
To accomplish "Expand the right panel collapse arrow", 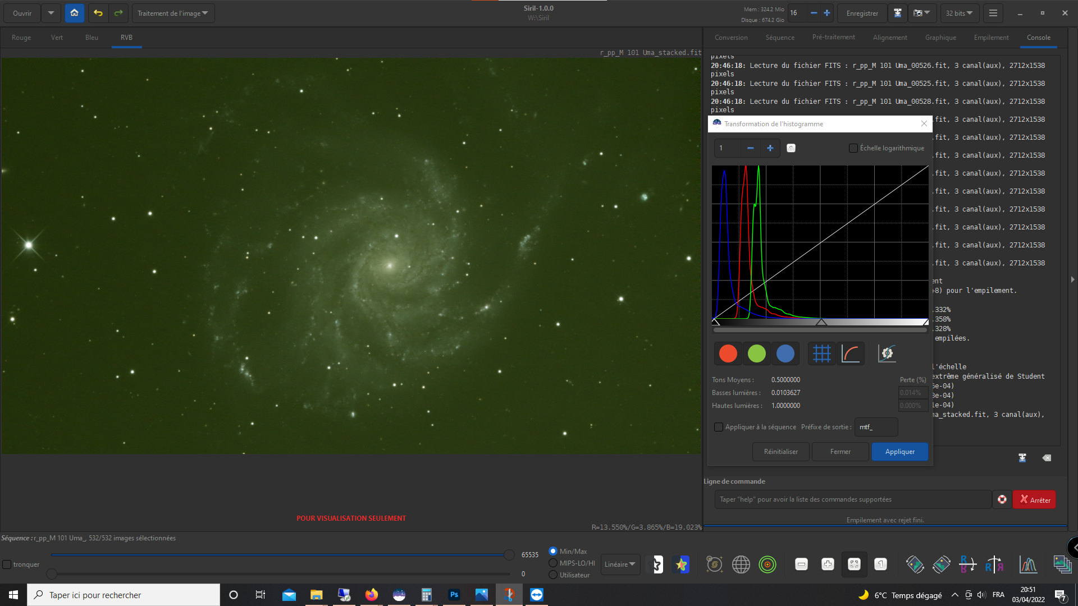I will click(1072, 279).
